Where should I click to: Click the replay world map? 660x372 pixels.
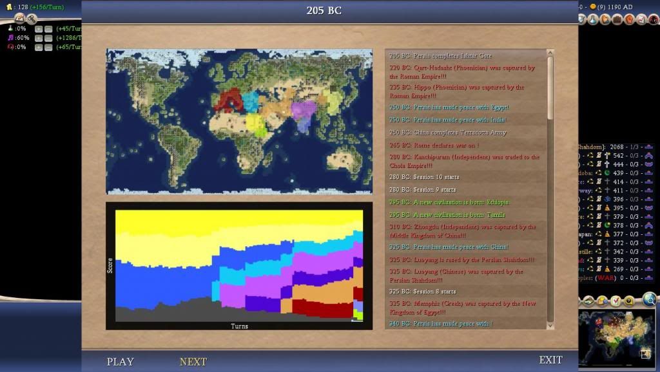pos(239,122)
